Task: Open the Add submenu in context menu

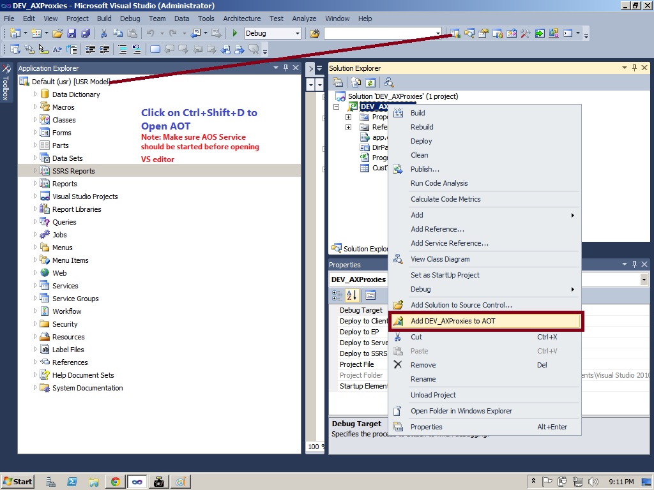Action: click(485, 215)
